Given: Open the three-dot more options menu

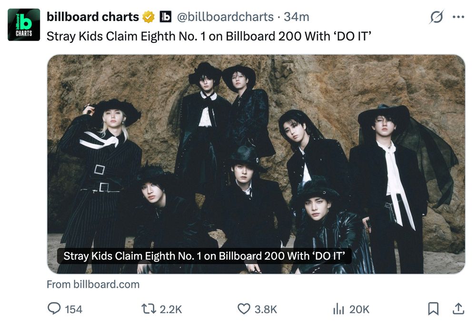Looking at the screenshot, I should point(458,16).
